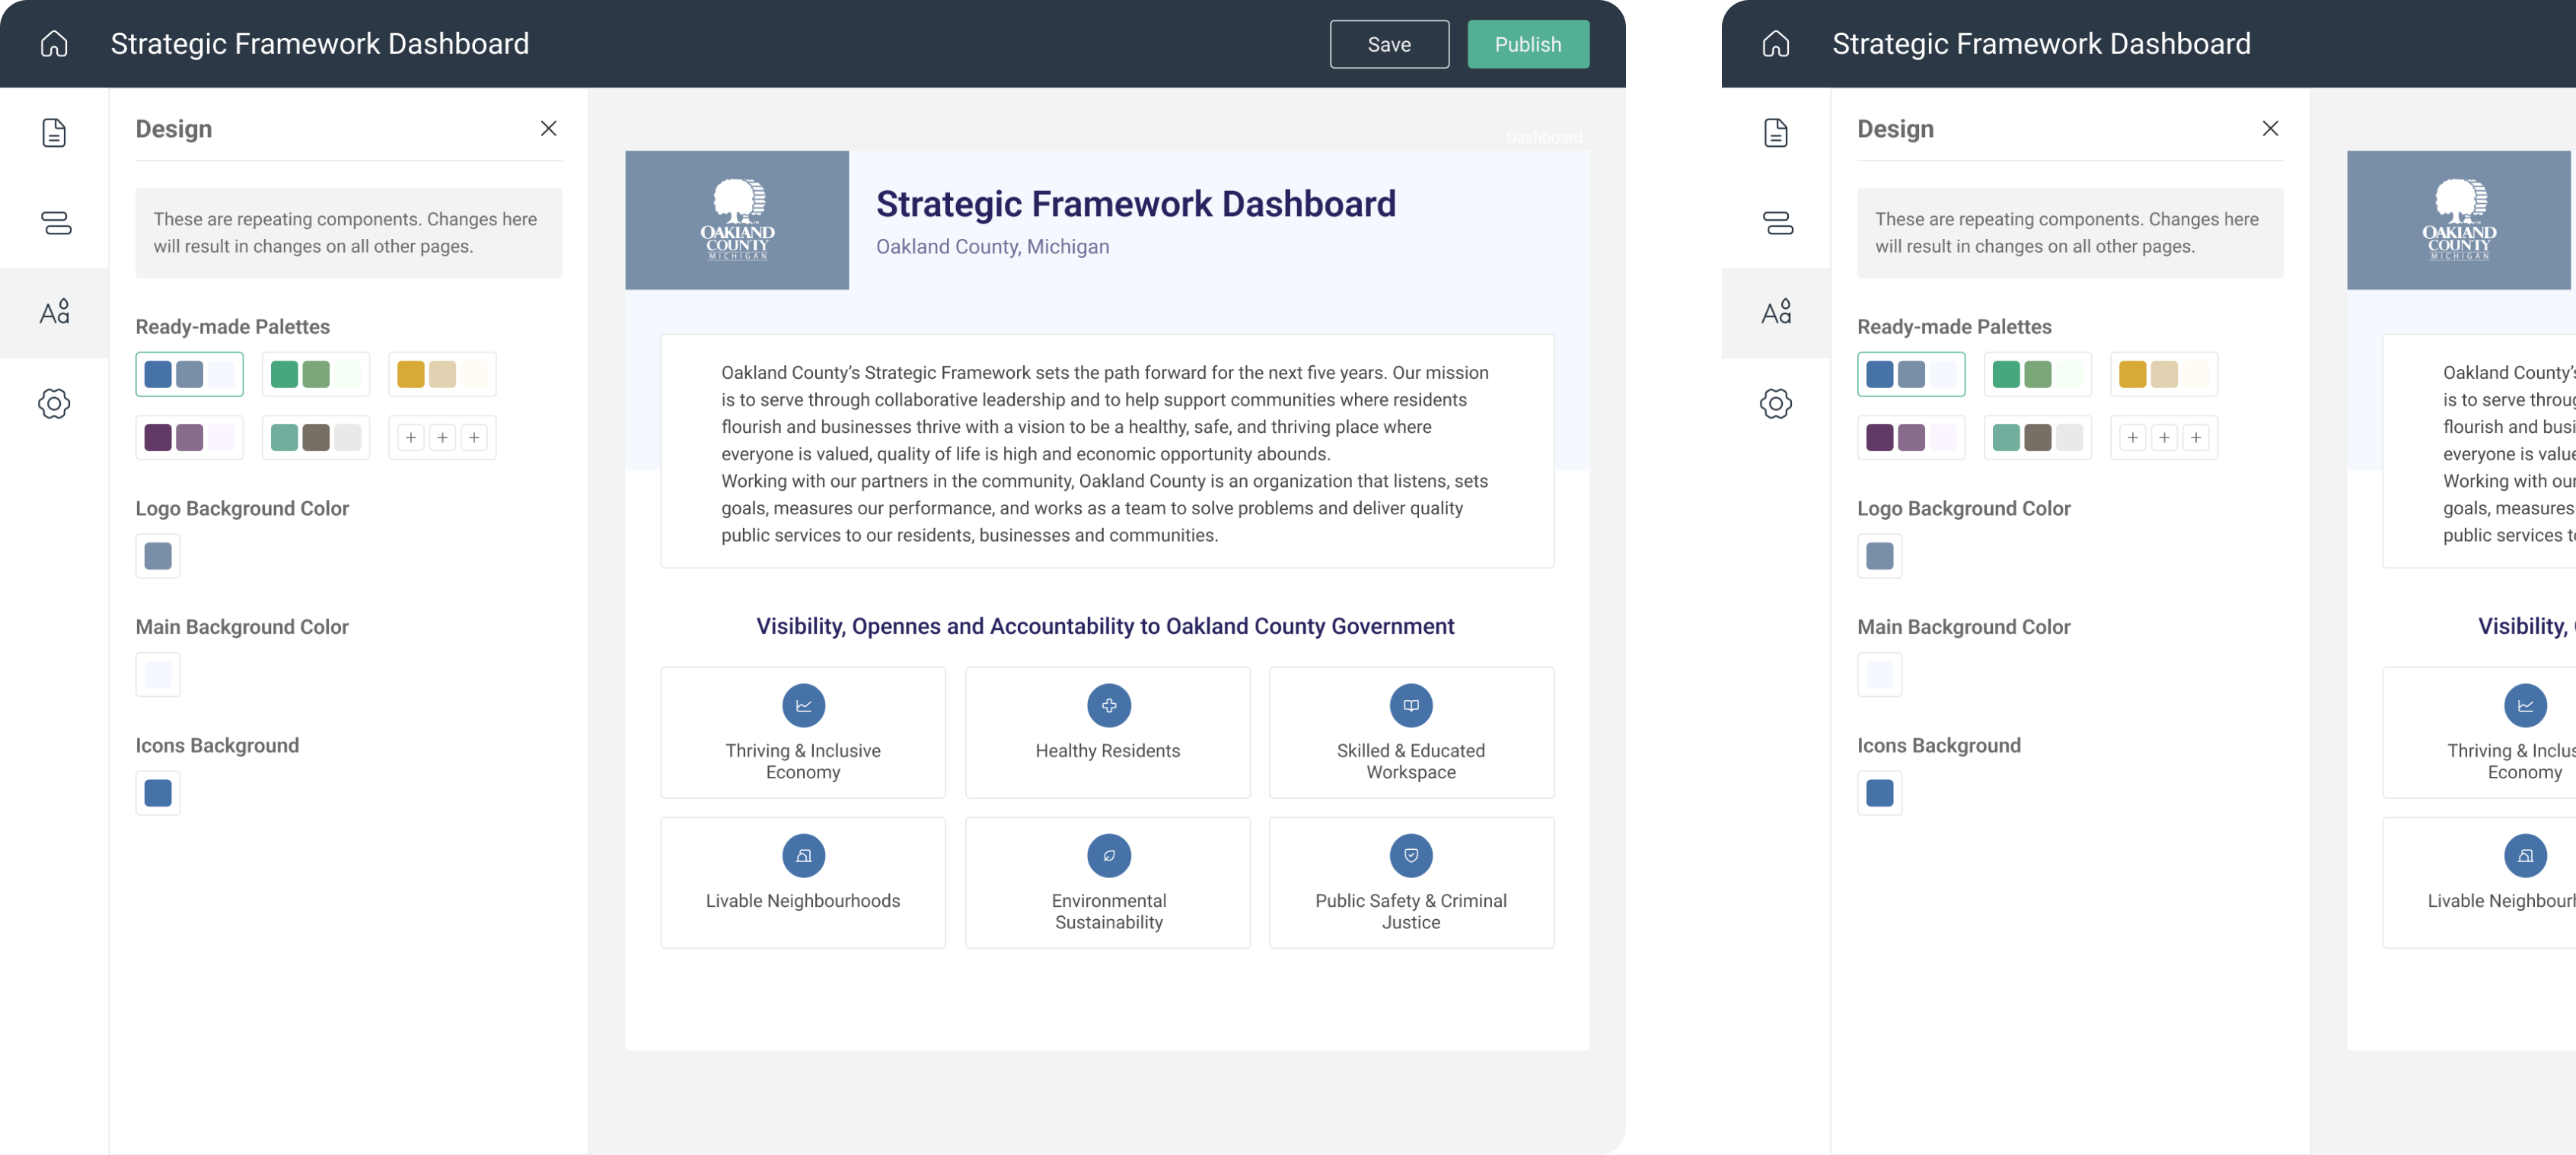Click the Healthy Residents medical cross icon
This screenshot has width=2576, height=1155.
[x=1108, y=705]
